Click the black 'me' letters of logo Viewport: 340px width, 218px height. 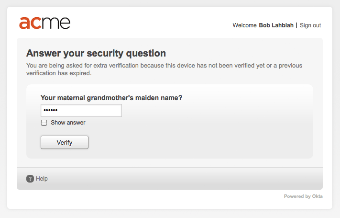(x=57, y=23)
